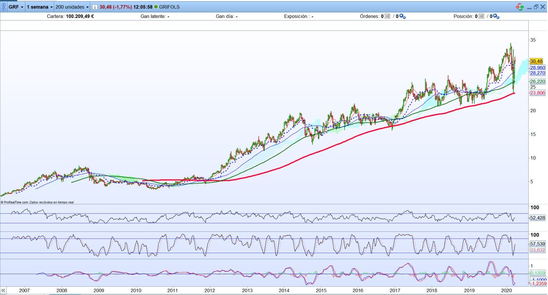Image resolution: width=548 pixels, height=295 pixels.
Task: Click the double-arrow scroll-back button on the time axis
Action: [x=3, y=290]
